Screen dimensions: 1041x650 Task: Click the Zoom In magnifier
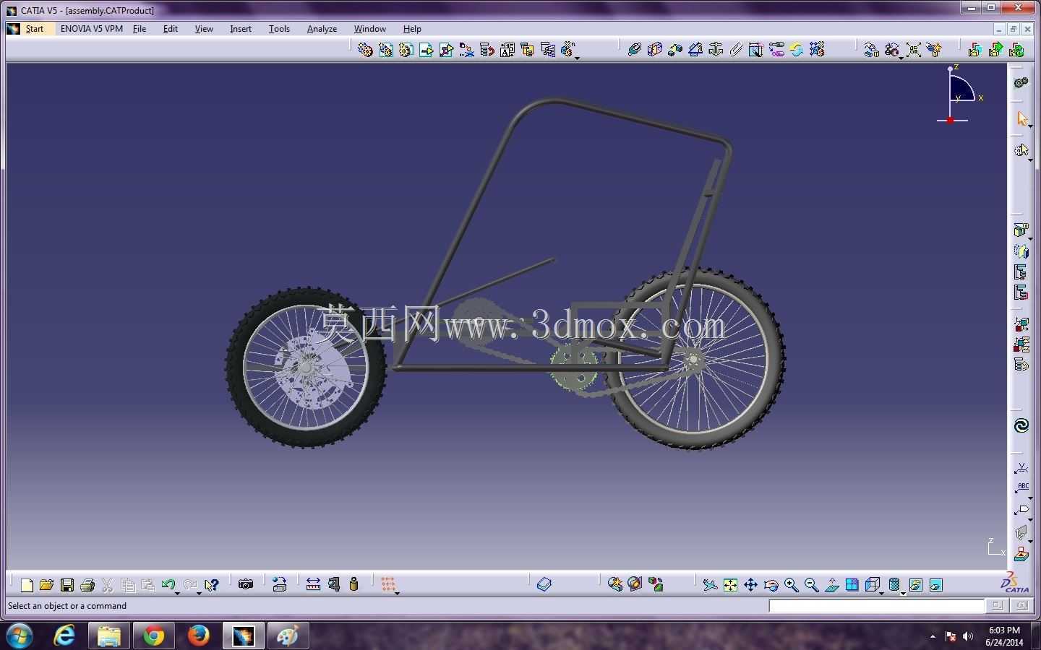(x=791, y=584)
